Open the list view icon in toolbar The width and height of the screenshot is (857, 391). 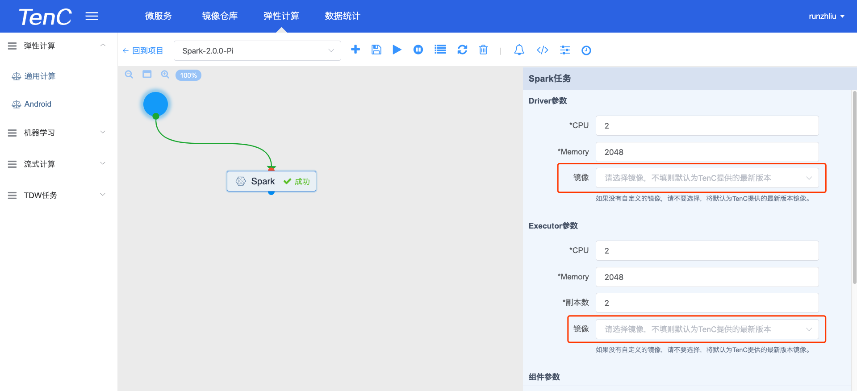tap(440, 50)
